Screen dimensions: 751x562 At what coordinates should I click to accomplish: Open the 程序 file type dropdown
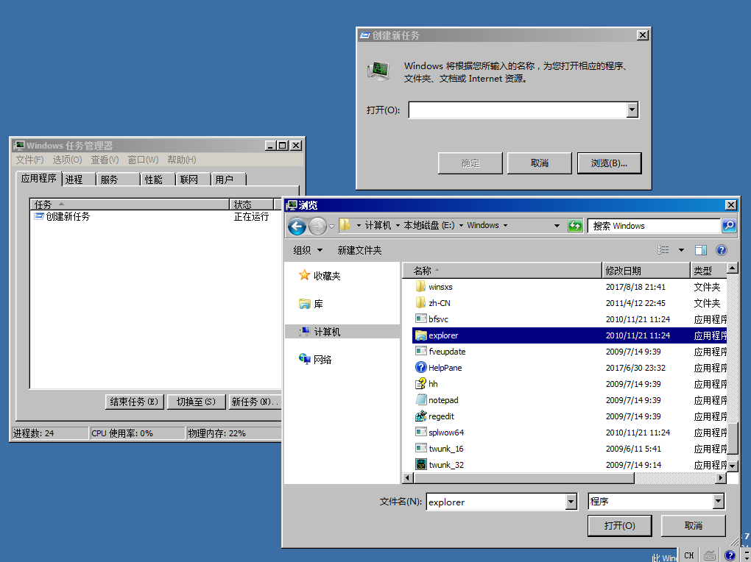pyautogui.click(x=718, y=502)
